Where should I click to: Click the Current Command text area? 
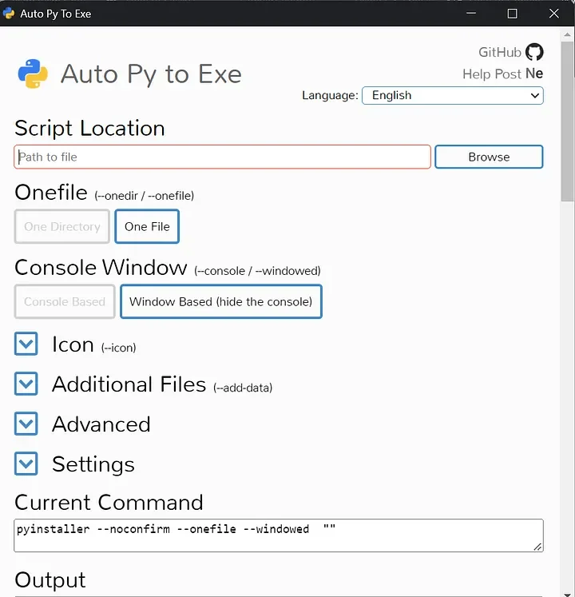tap(279, 535)
